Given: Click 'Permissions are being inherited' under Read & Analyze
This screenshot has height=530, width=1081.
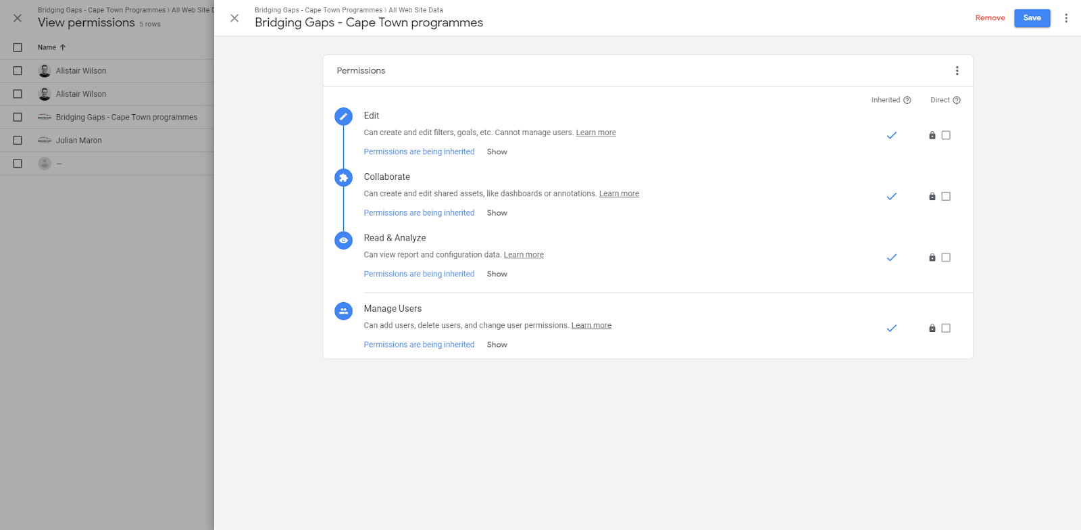Looking at the screenshot, I should tap(419, 274).
